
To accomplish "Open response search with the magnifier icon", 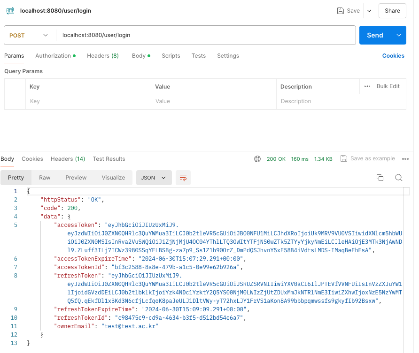I will [399, 178].
